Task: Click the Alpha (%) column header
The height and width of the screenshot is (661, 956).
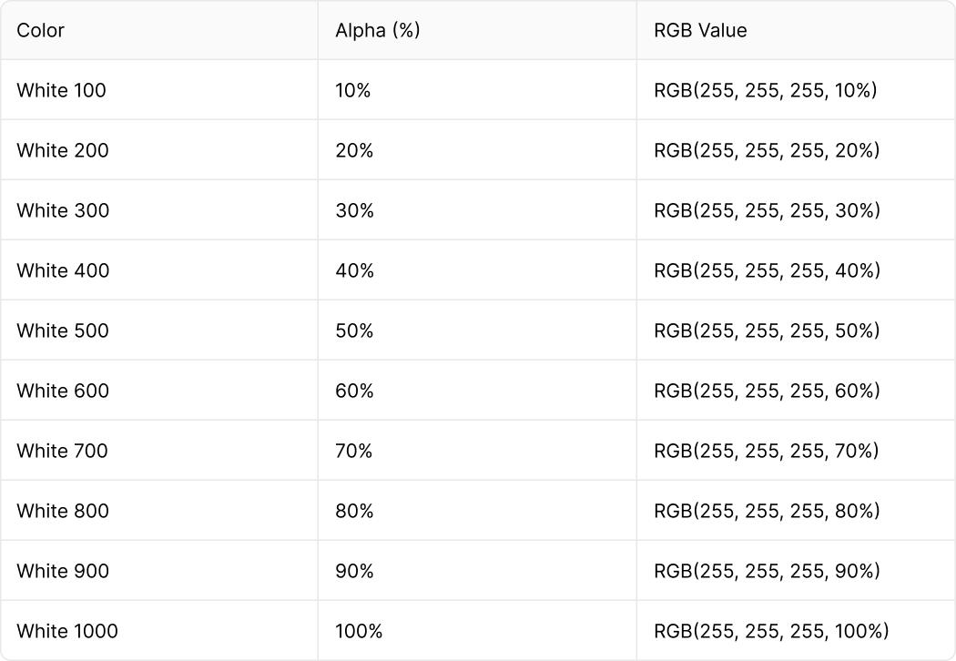Action: (377, 30)
